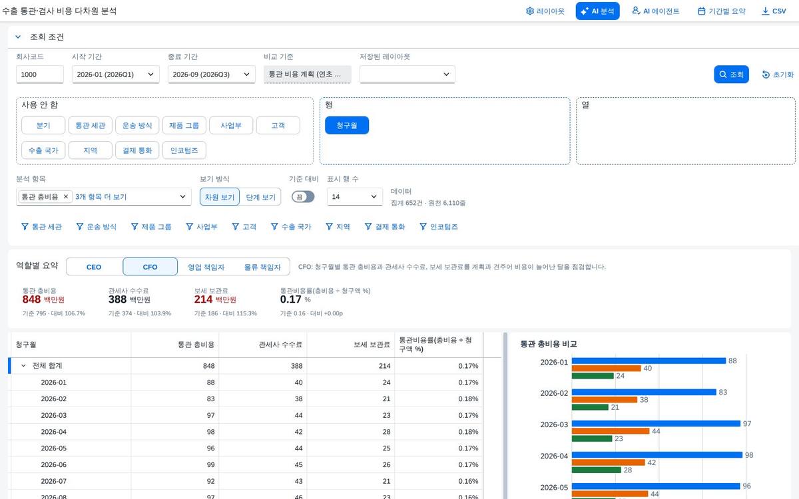Viewport: 799px width, 499px height.
Task: Open the 인코텀즈 filter
Action: 438,227
